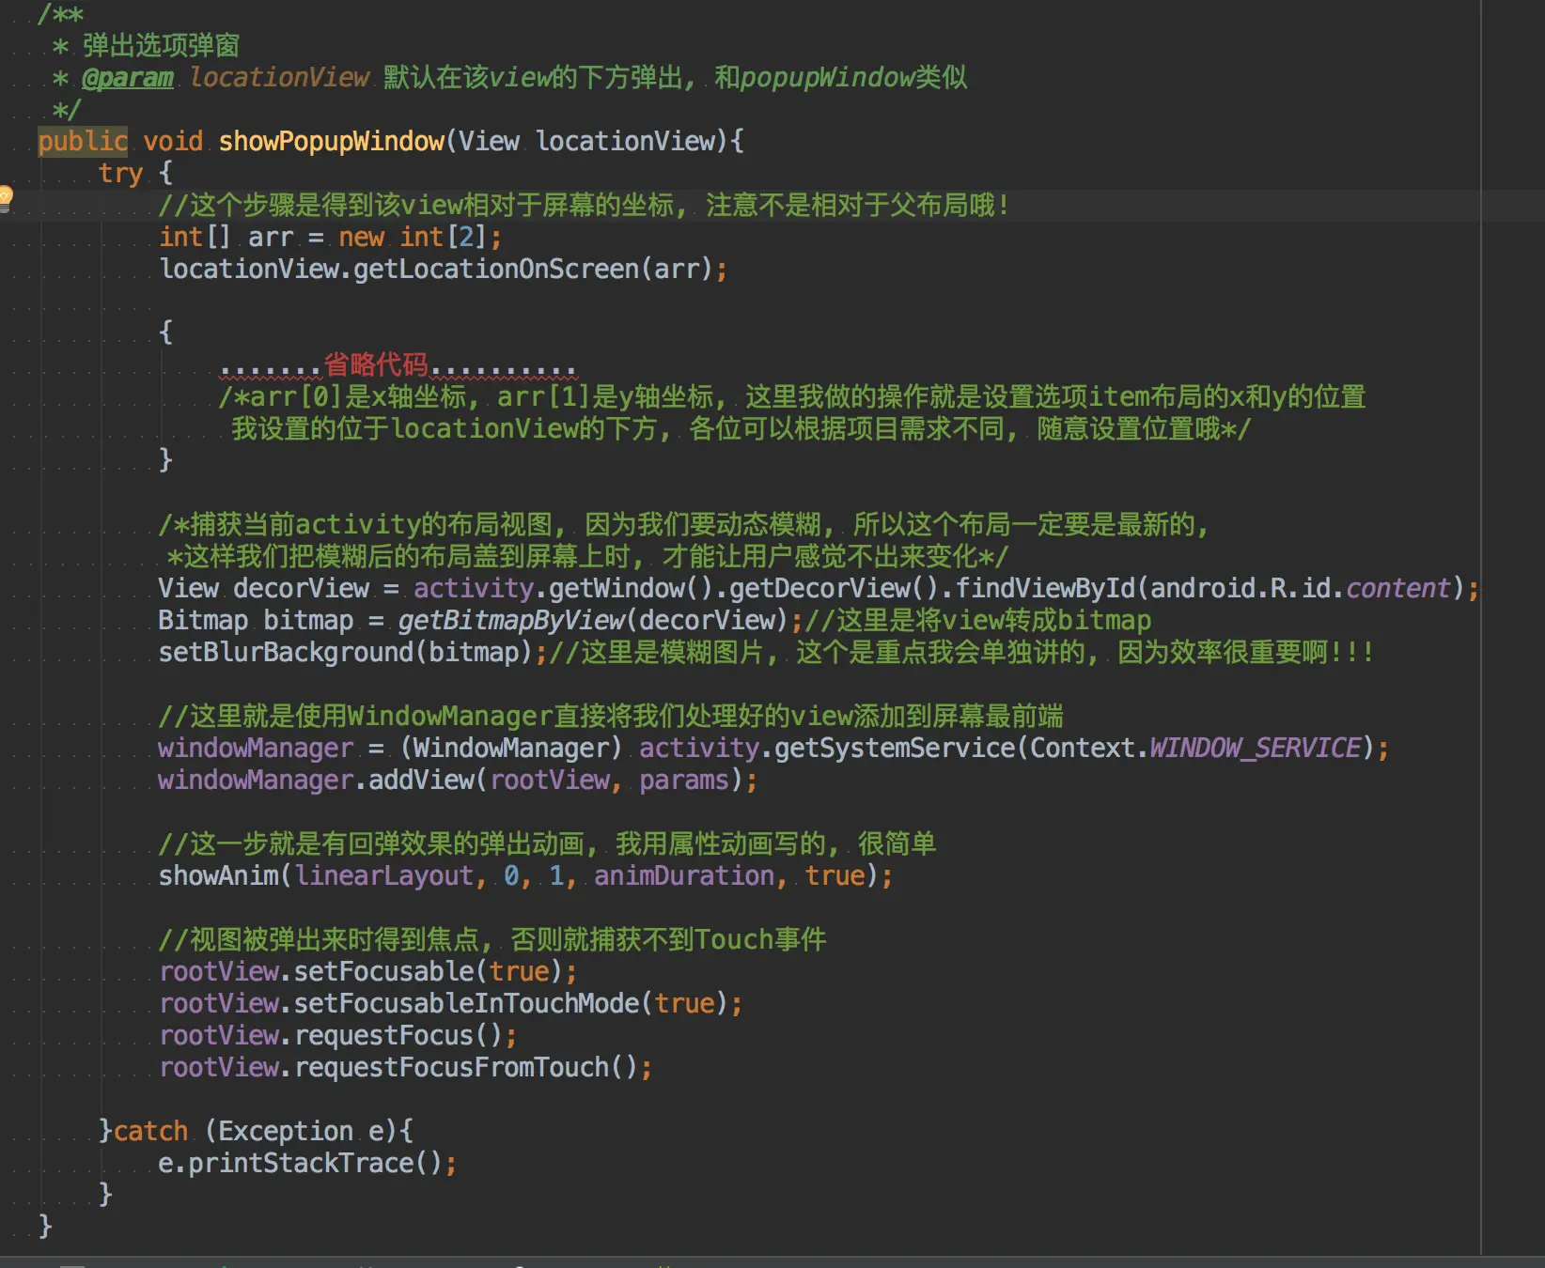Click the catch keyword
Screen dimensions: 1545x1268
coord(150,1132)
